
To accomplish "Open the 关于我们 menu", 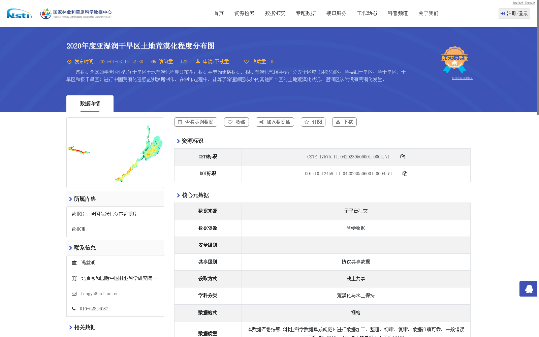I will [x=429, y=13].
